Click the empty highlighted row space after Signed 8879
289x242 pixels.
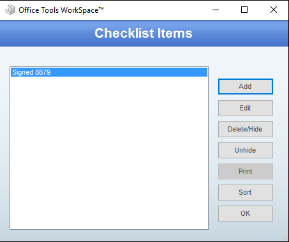coord(129,72)
